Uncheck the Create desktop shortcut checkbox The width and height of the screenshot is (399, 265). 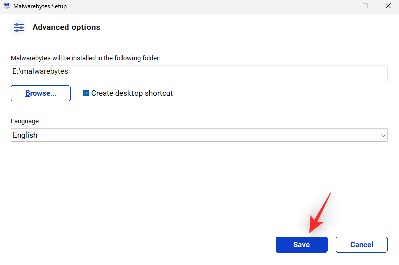click(86, 93)
